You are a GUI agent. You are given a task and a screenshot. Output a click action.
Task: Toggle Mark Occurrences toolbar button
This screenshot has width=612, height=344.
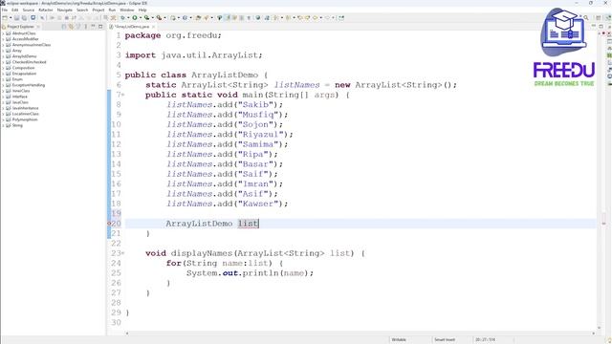click(228, 17)
